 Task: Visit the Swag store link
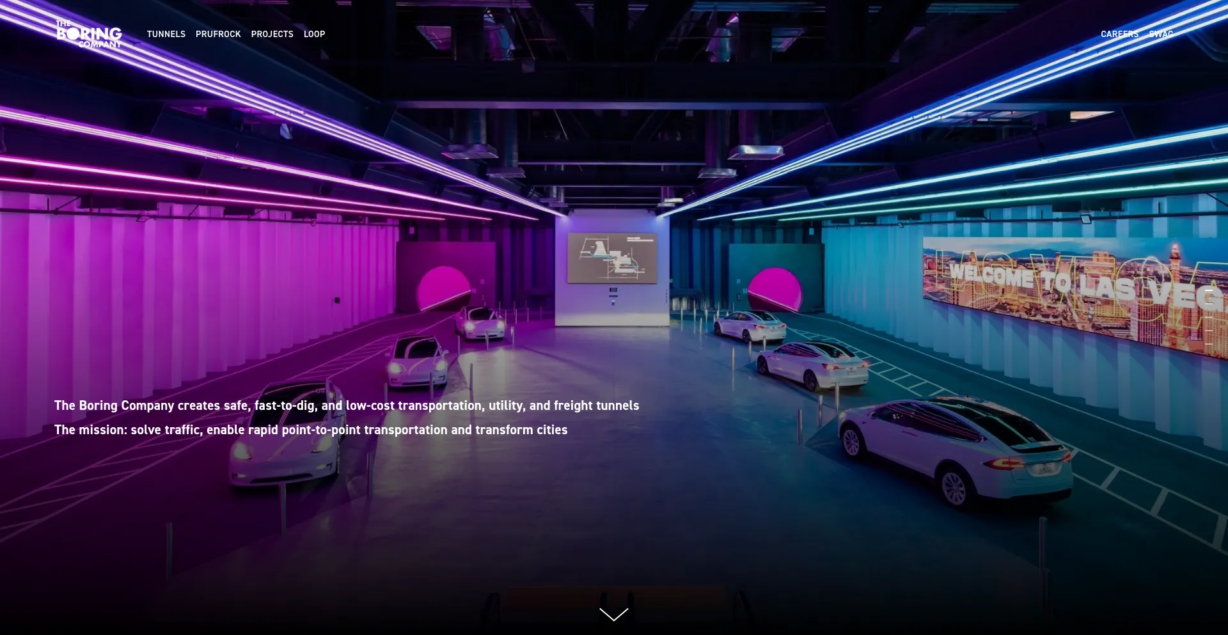click(x=1161, y=35)
